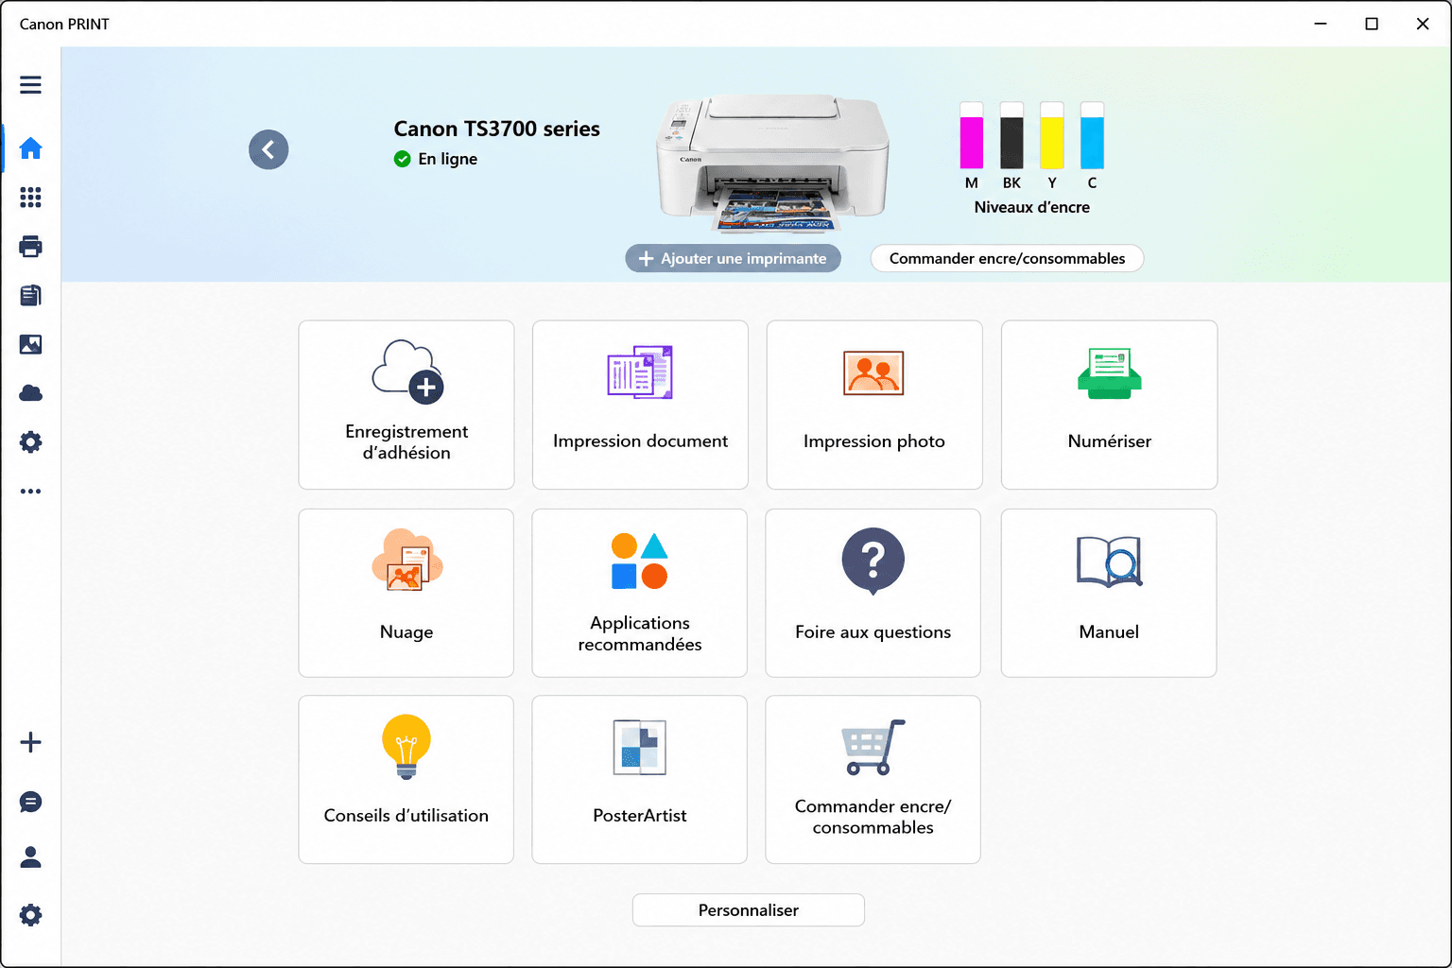Click the Niveaux d'encre label
This screenshot has height=968, width=1452.
pos(1032,207)
